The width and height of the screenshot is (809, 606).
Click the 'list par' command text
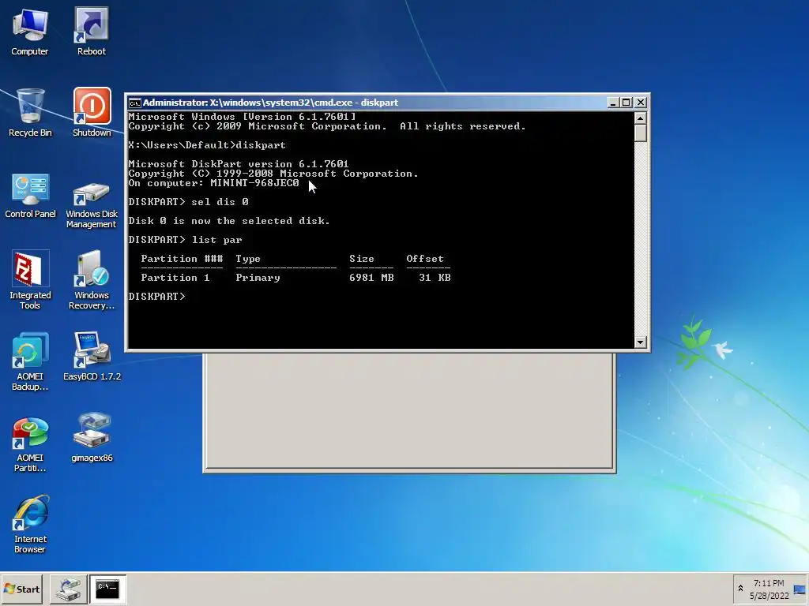click(216, 240)
